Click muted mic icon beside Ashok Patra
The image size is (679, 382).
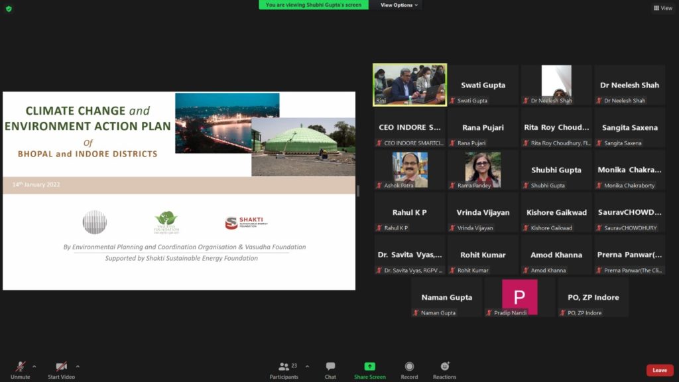point(379,186)
